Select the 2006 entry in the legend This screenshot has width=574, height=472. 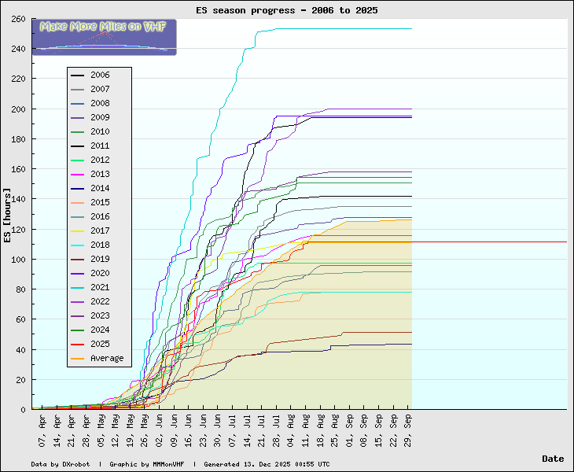100,75
